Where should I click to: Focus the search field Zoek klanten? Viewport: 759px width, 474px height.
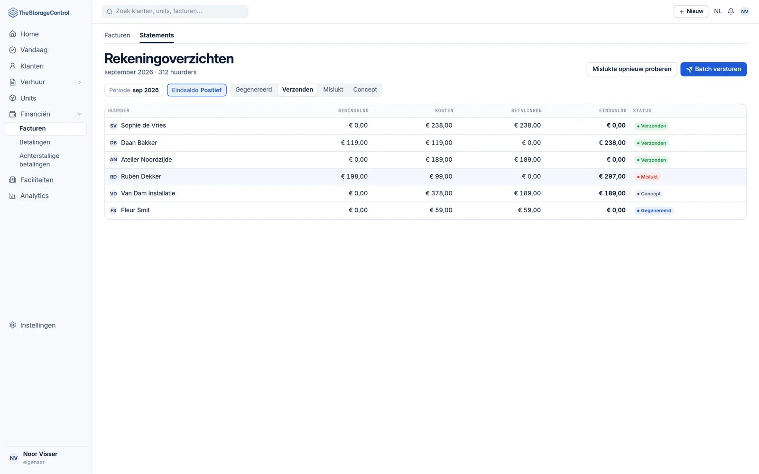pyautogui.click(x=175, y=11)
